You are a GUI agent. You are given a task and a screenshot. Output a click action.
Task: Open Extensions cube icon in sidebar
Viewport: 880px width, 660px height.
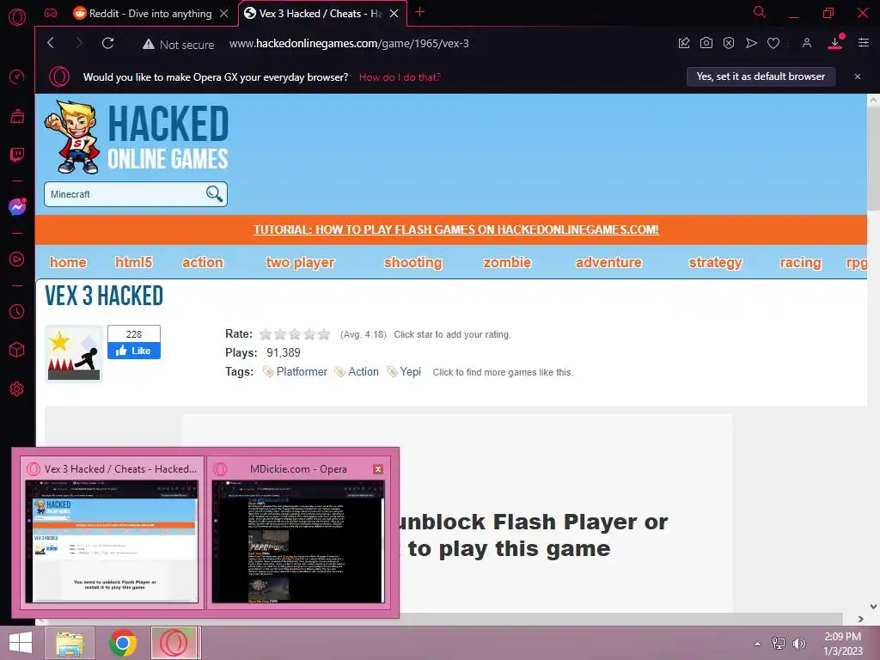[x=17, y=351]
